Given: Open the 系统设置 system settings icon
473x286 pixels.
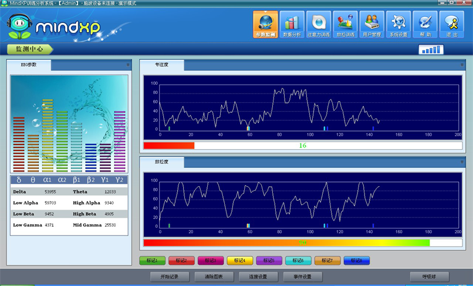Looking at the screenshot, I should coord(398,25).
